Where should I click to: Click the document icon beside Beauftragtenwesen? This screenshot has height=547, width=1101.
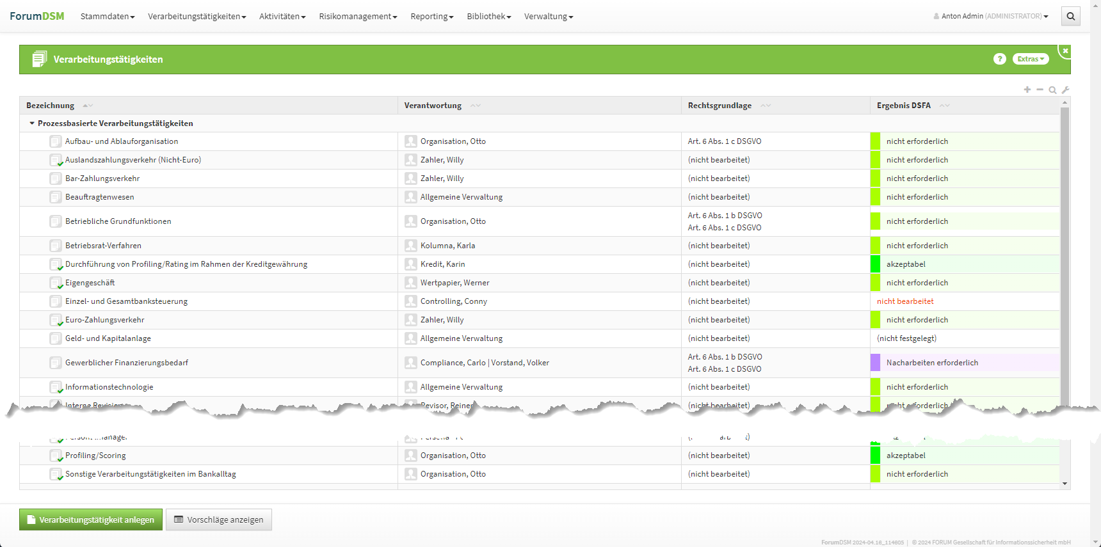[x=56, y=197]
